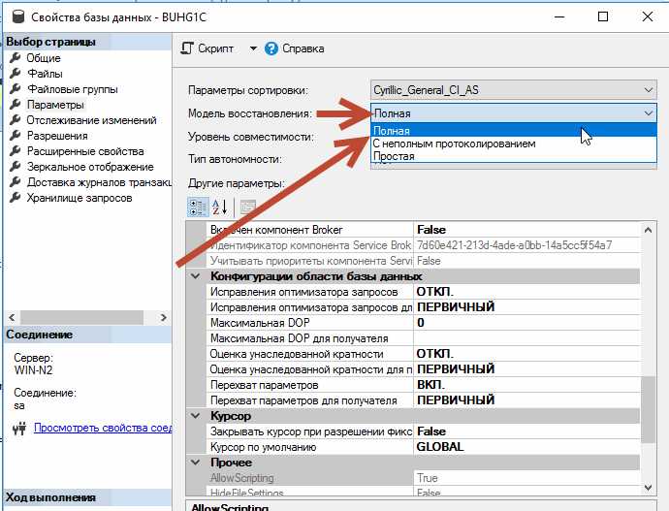
Task: Open the Справка help icon
Action: tap(271, 48)
